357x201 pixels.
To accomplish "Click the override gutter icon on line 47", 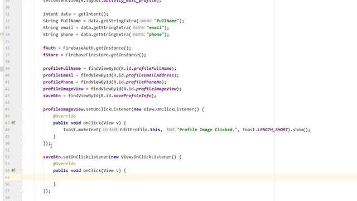I will (13, 123).
